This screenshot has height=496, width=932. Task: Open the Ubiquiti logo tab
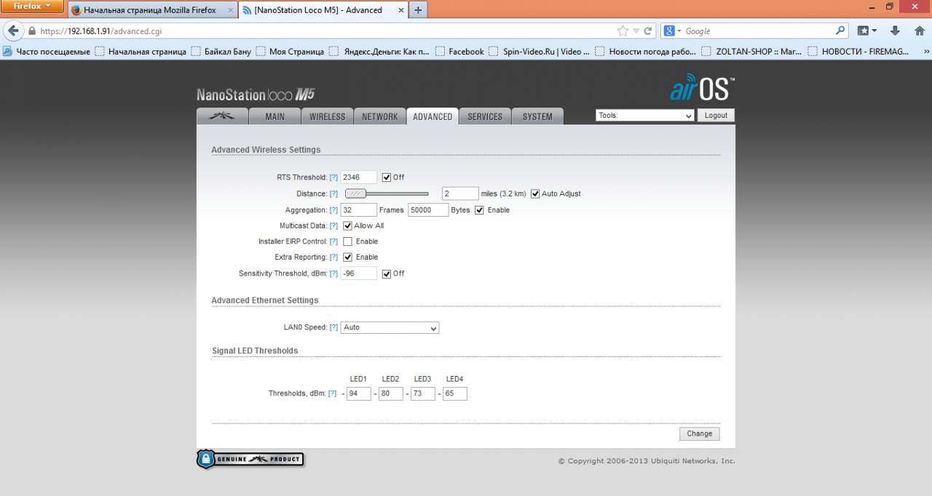coord(222,116)
